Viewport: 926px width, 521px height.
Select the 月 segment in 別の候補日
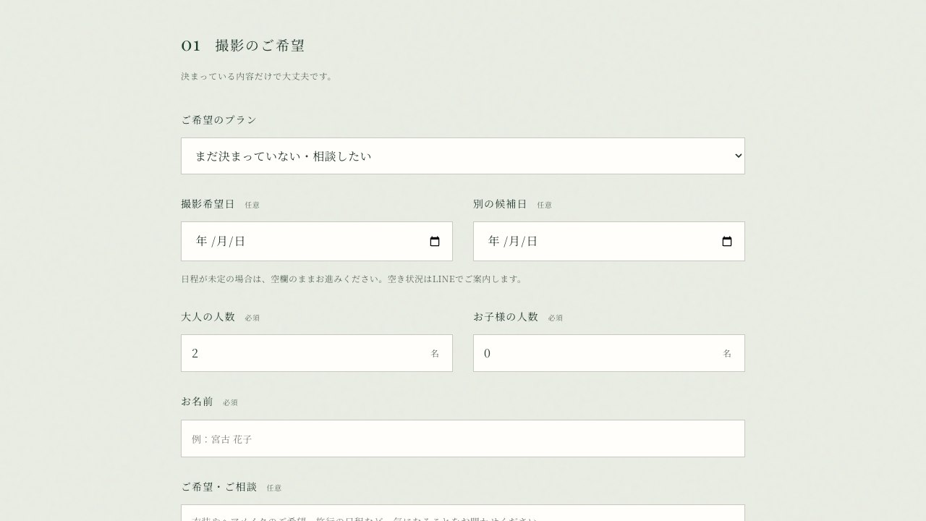514,241
